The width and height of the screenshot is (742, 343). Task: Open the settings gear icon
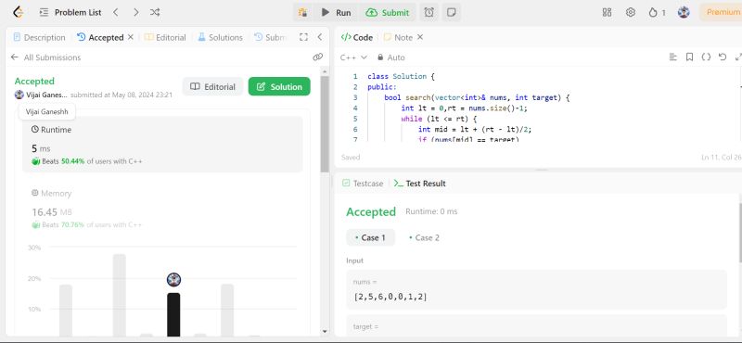631,13
